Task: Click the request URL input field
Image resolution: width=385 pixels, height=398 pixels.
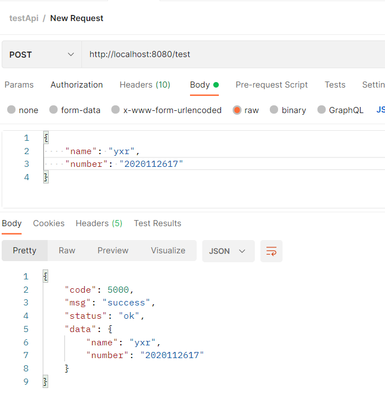Action: [x=233, y=54]
